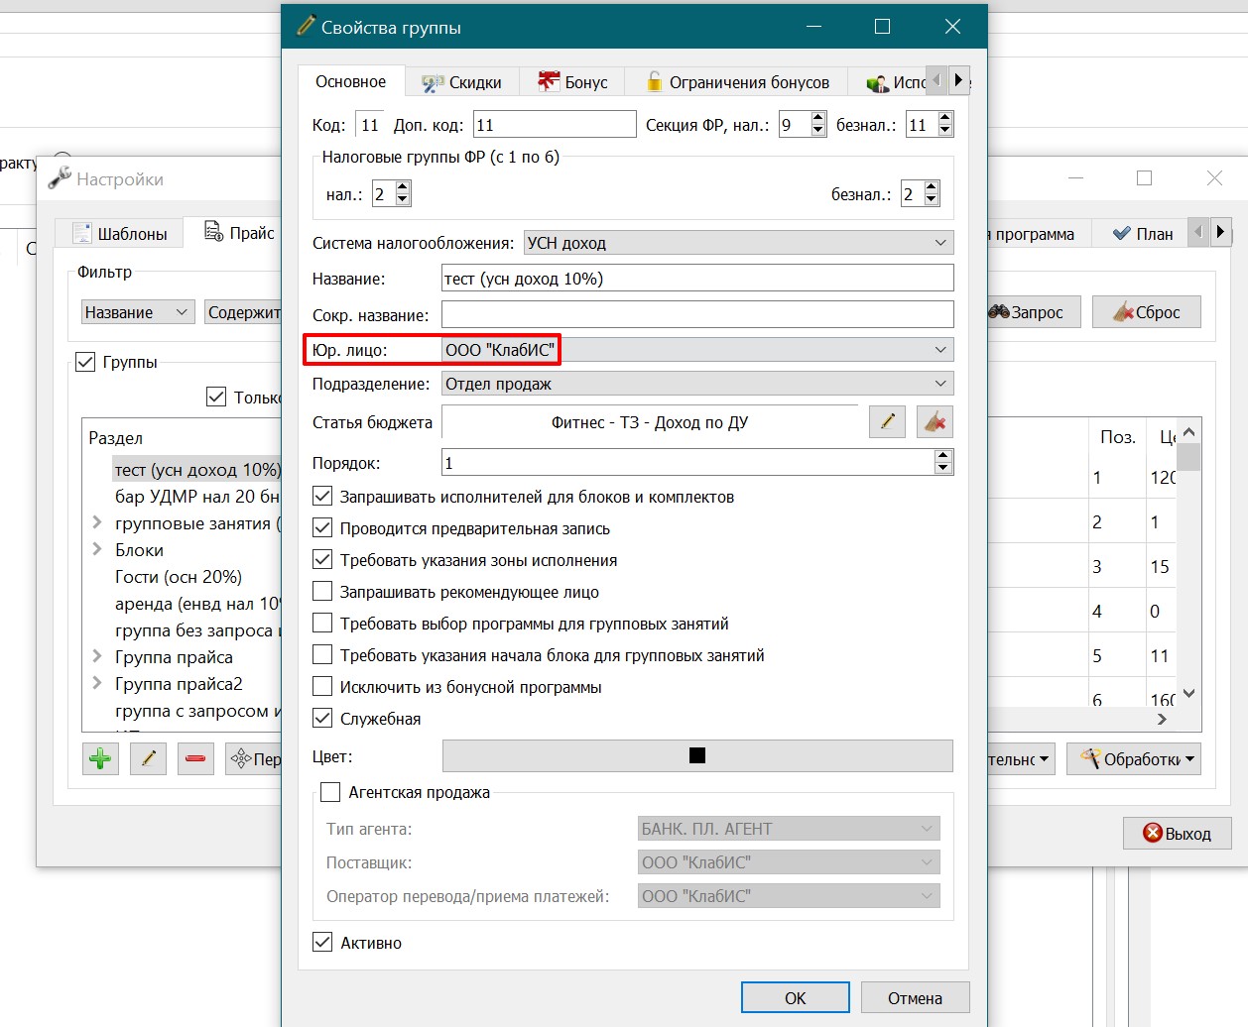Clear the budget item with the eraser icon

935,421
